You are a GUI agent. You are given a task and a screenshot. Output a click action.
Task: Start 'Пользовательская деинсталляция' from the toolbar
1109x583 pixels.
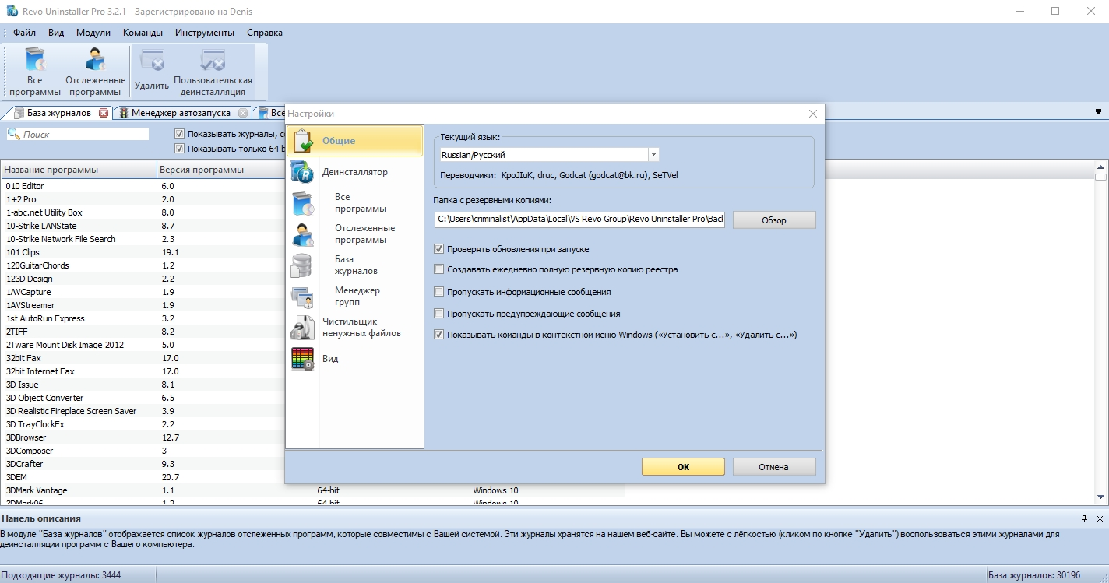point(213,71)
